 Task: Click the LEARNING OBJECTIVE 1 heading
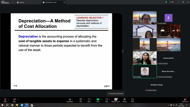[x=90, y=18]
